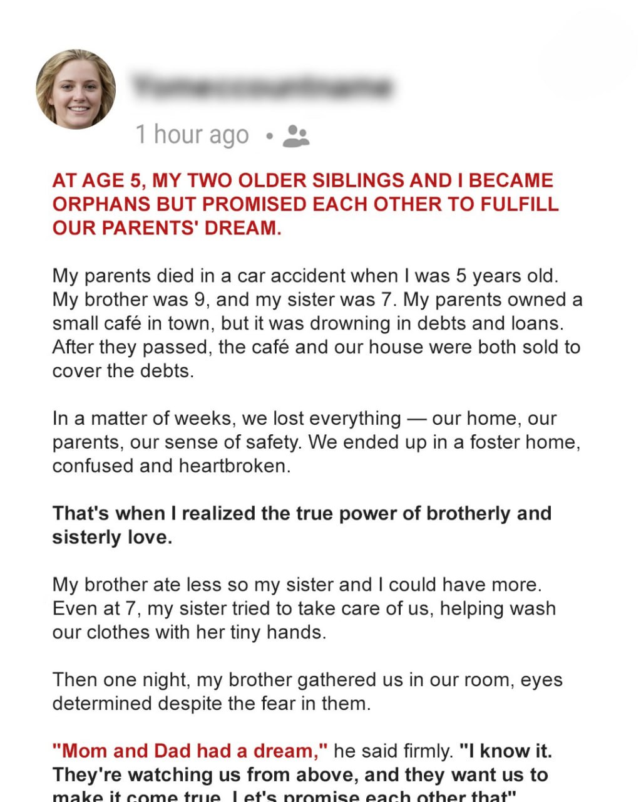Click the bold line starting "That's when I realized"

(302, 514)
